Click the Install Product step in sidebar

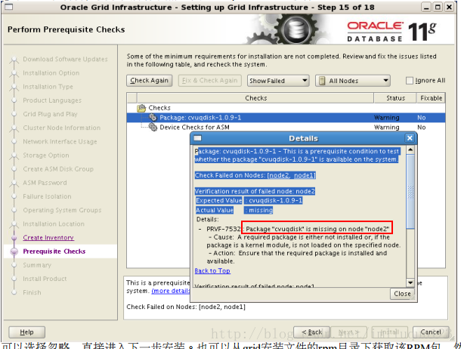(x=45, y=279)
